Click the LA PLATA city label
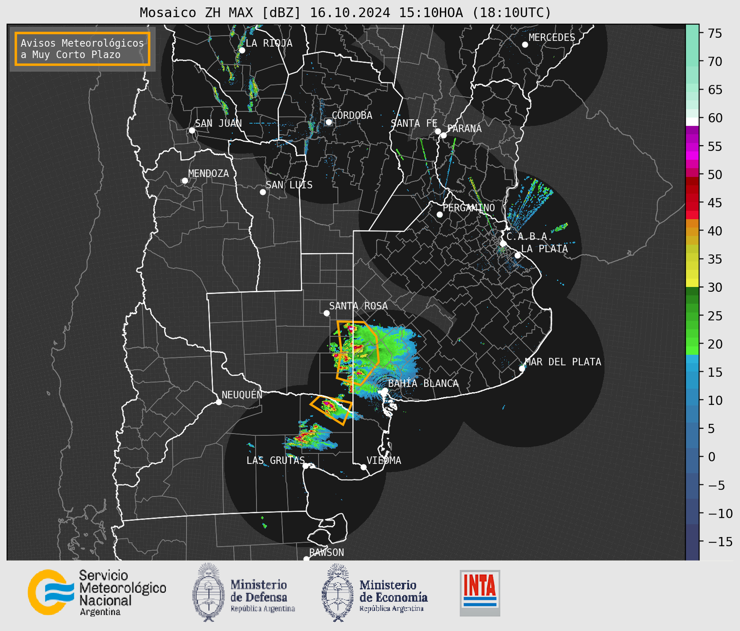Viewport: 740px width, 631px height. tap(544, 249)
